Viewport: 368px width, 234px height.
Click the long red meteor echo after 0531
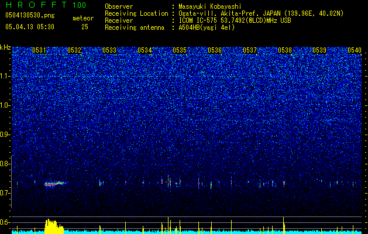pyautogui.click(x=54, y=184)
